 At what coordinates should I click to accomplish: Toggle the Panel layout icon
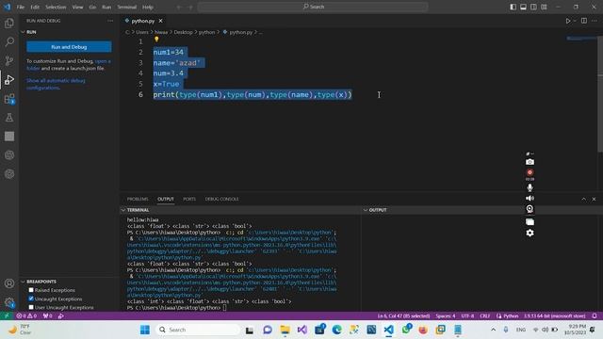524,7
